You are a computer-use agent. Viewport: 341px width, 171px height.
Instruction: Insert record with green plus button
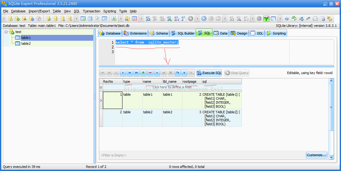[143, 73]
